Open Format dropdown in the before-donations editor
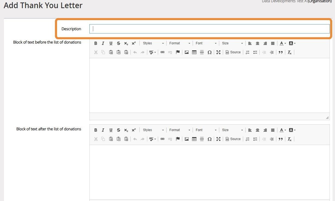Viewport: 335px width, 201px height. [x=180, y=43]
